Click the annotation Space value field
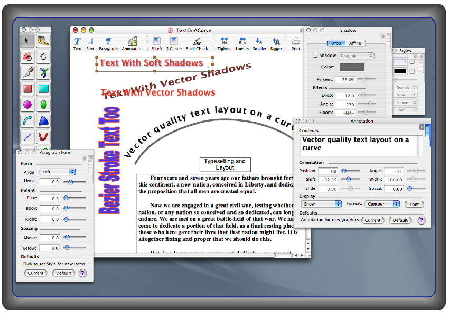The height and width of the screenshot is (317, 449). coord(394,189)
